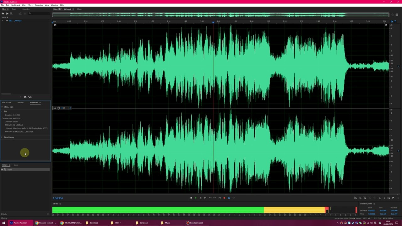
Task: Click the Pause button in transport
Action: click(200, 198)
